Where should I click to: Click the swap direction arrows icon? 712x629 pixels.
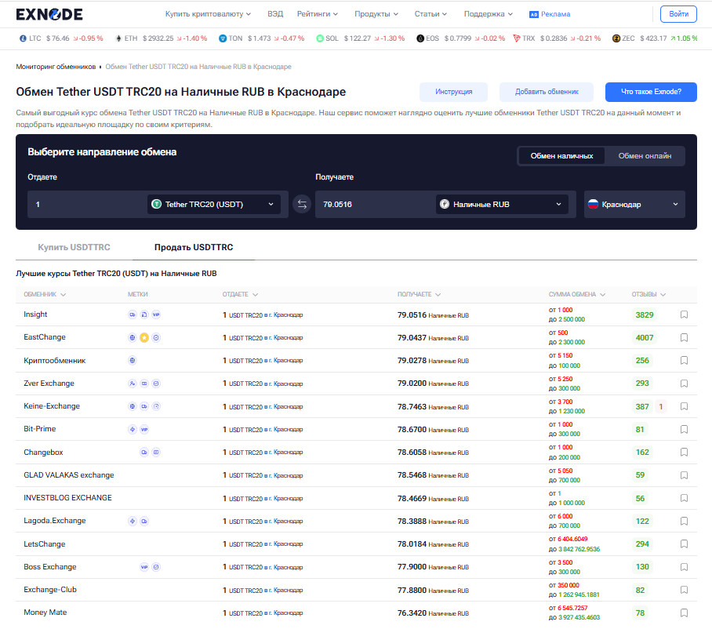click(x=302, y=205)
